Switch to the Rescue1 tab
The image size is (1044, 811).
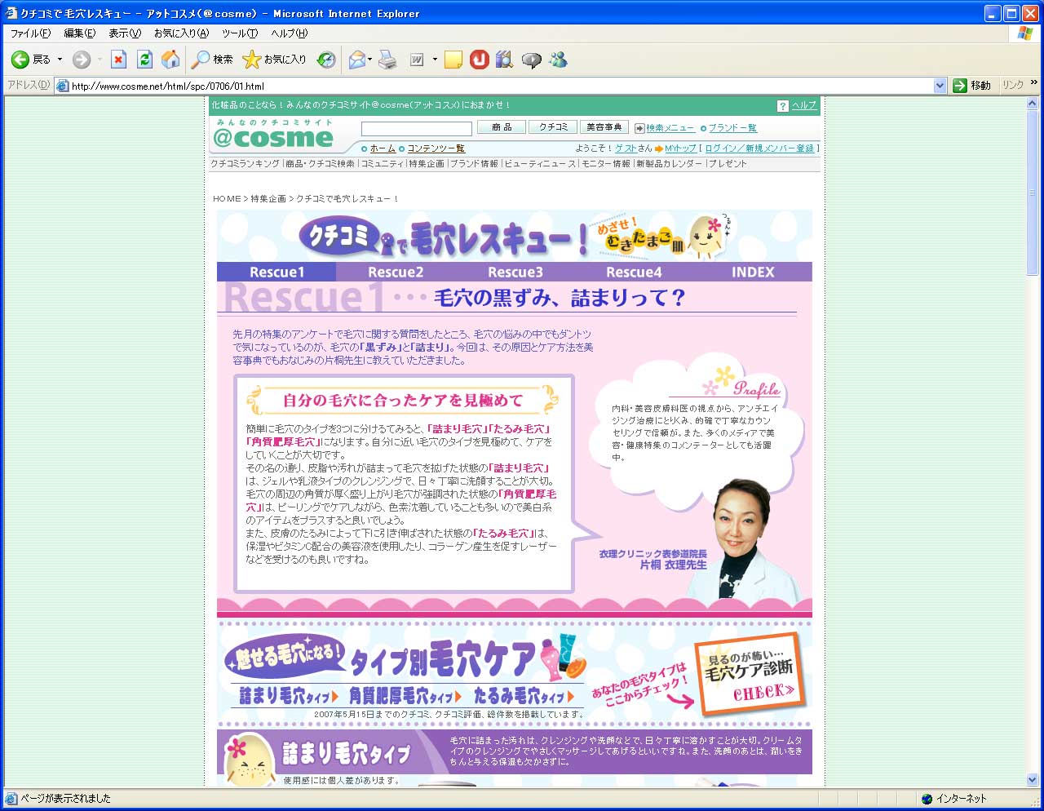click(x=276, y=273)
